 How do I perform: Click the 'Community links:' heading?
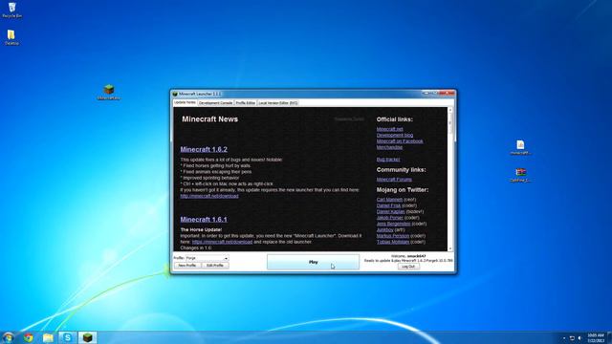(402, 170)
